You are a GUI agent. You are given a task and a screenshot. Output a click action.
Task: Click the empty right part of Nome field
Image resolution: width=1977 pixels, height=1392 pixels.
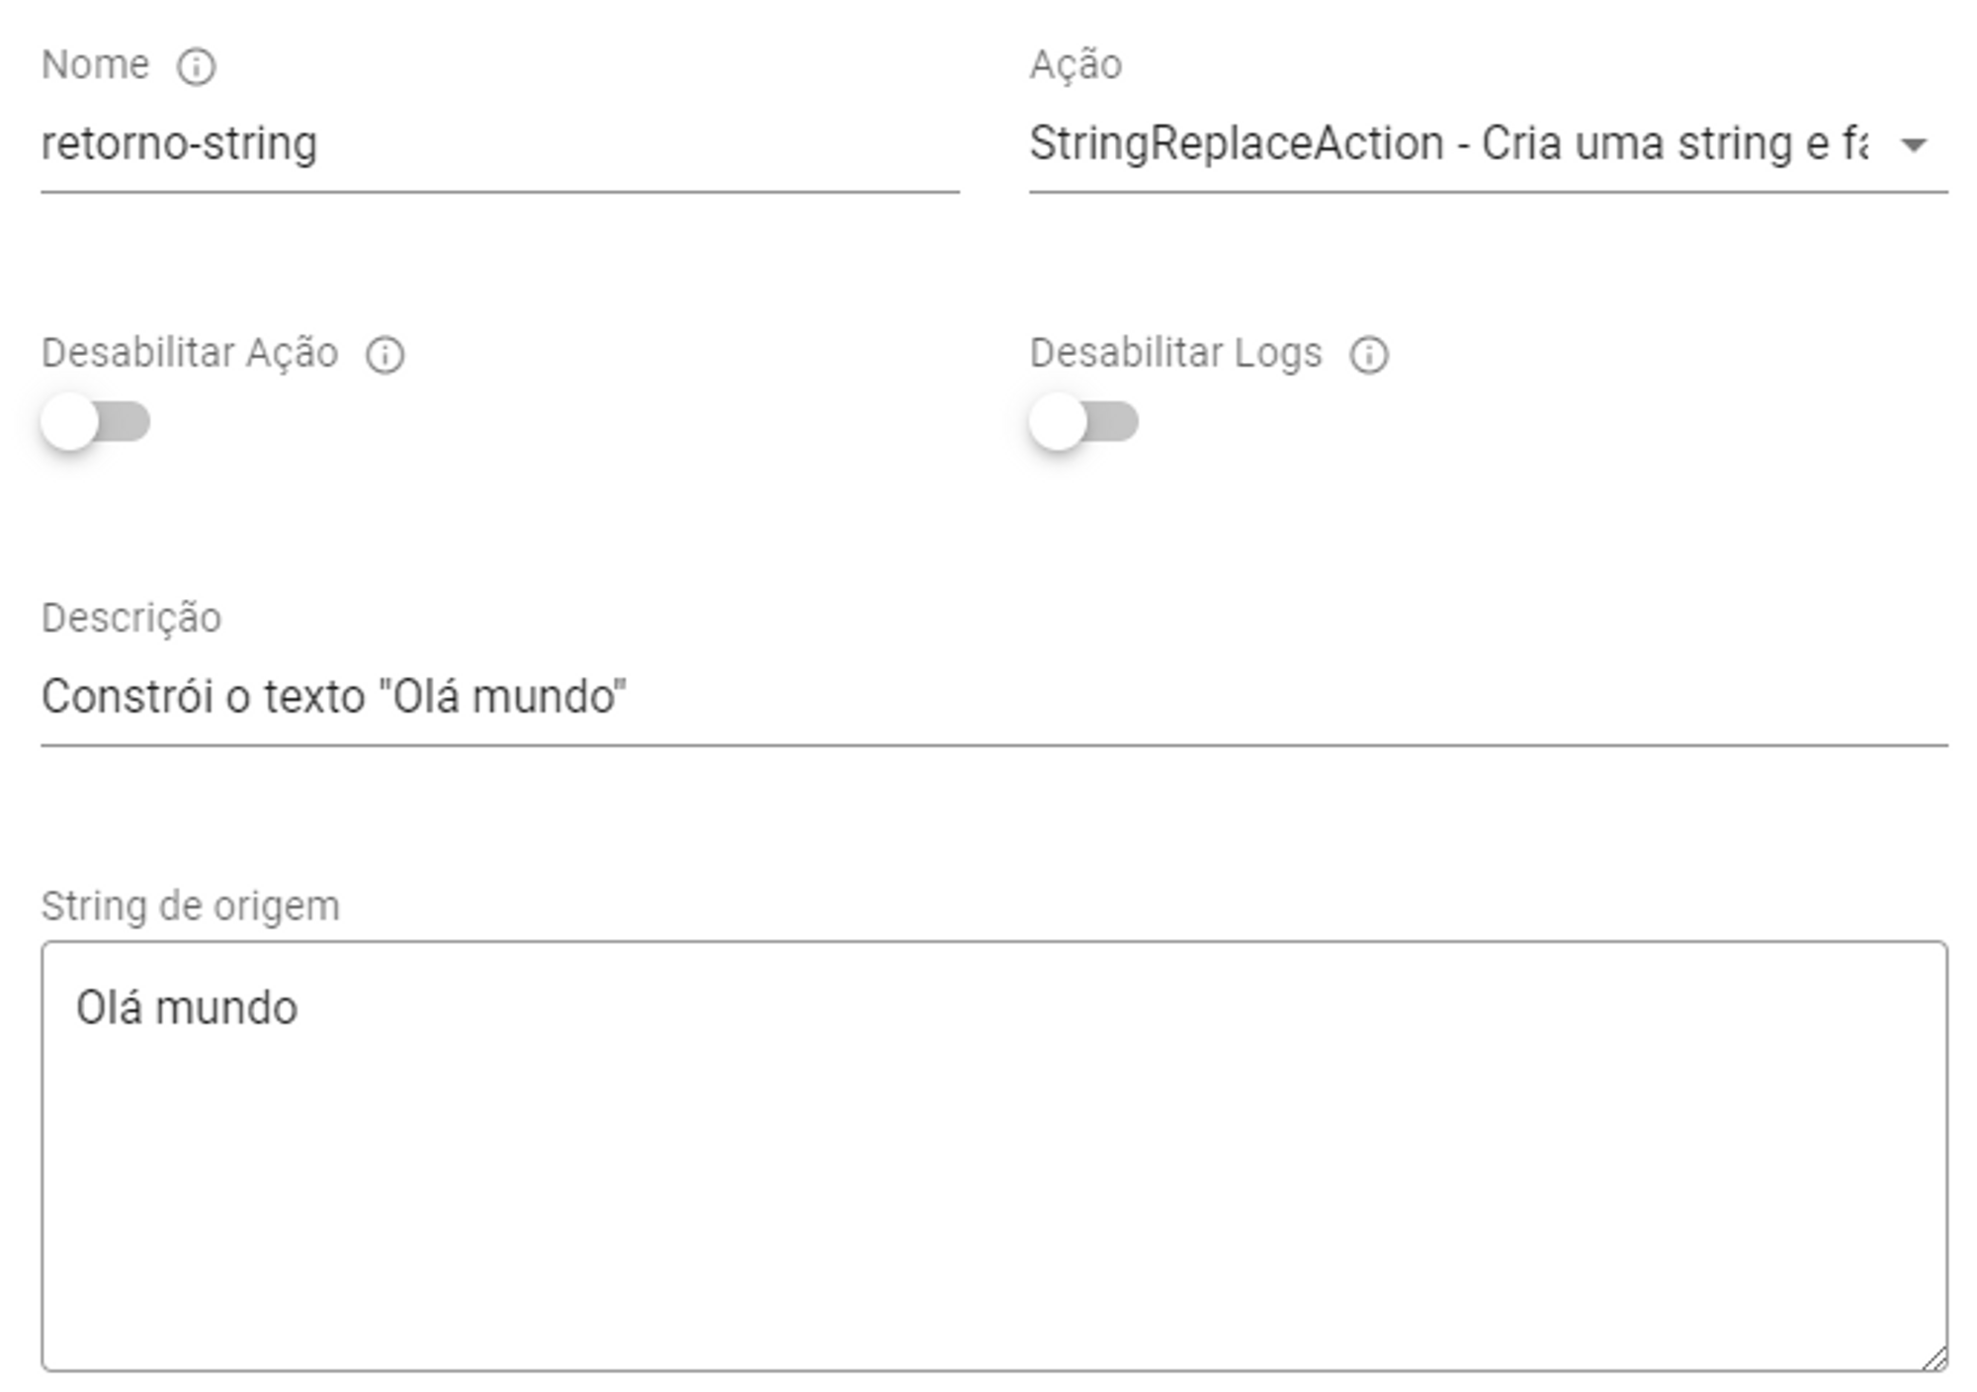point(692,144)
